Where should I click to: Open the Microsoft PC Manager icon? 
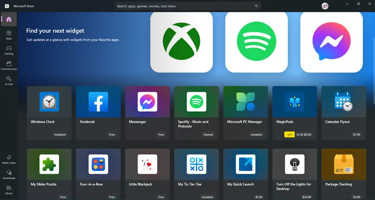coord(246,102)
